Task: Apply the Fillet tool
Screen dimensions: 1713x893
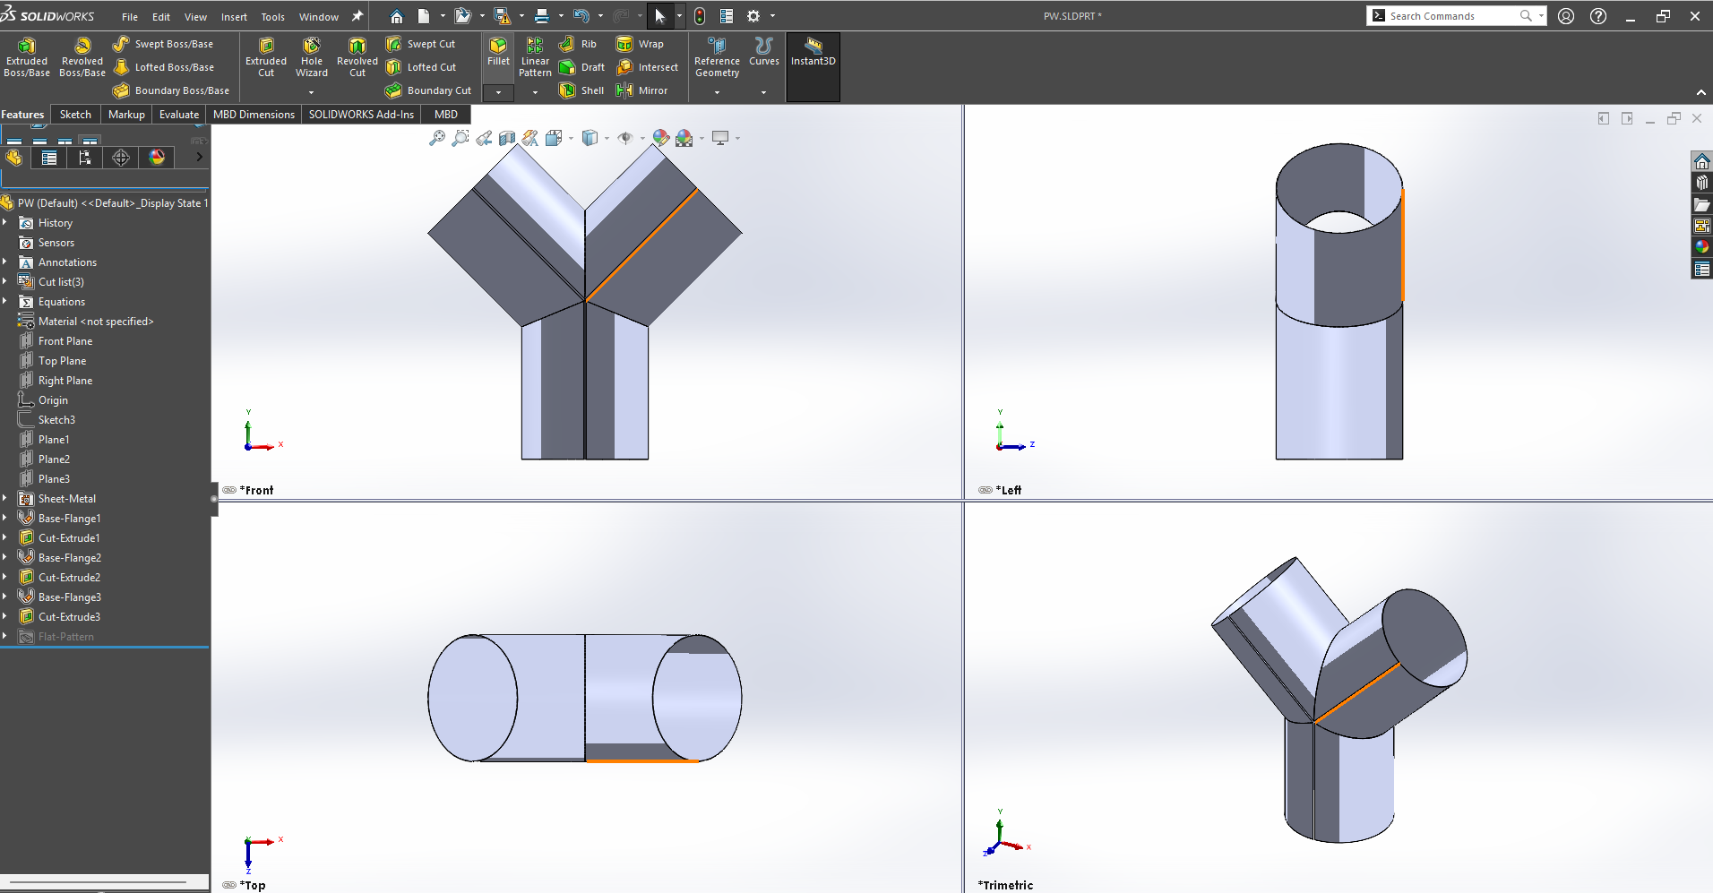Action: (x=498, y=52)
